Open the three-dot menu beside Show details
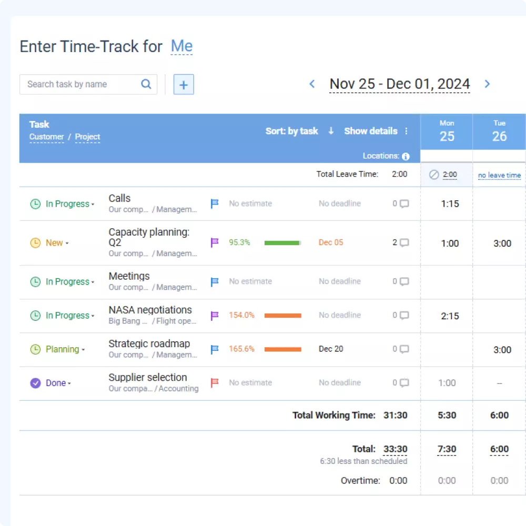The width and height of the screenshot is (526, 526). coord(406,131)
